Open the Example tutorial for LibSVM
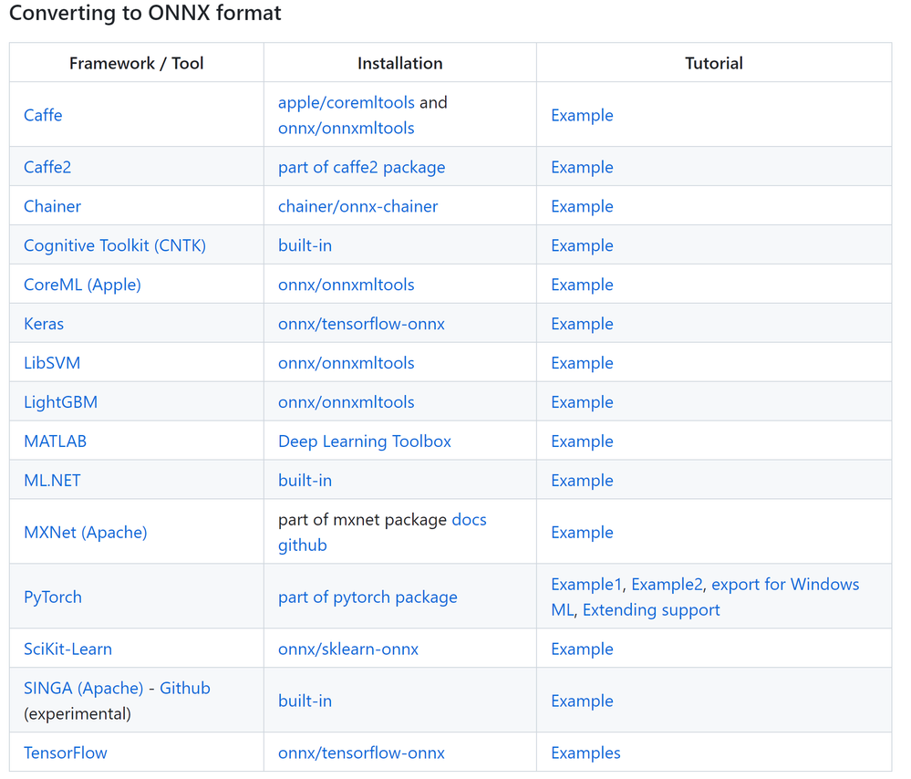This screenshot has height=779, width=911. [582, 363]
